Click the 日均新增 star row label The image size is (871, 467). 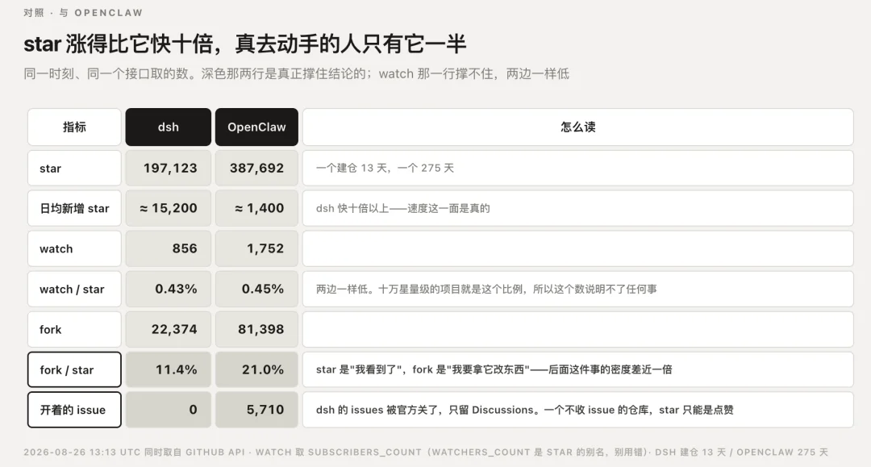pyautogui.click(x=74, y=208)
